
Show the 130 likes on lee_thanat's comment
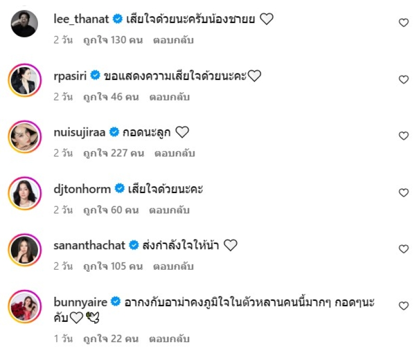pos(113,40)
